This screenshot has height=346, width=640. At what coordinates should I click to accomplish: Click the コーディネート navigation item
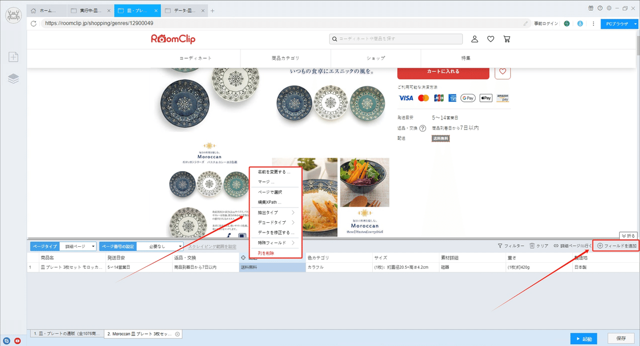click(x=195, y=58)
